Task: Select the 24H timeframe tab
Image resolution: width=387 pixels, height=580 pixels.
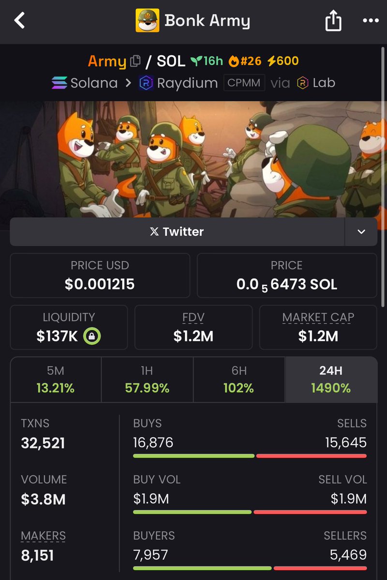Action: click(x=331, y=380)
